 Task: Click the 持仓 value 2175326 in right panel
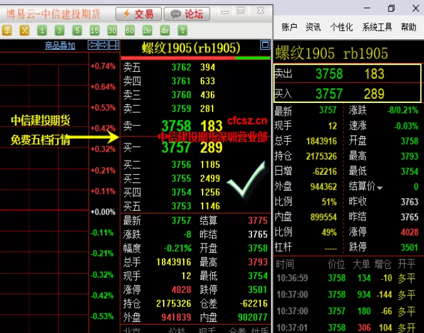(322, 156)
